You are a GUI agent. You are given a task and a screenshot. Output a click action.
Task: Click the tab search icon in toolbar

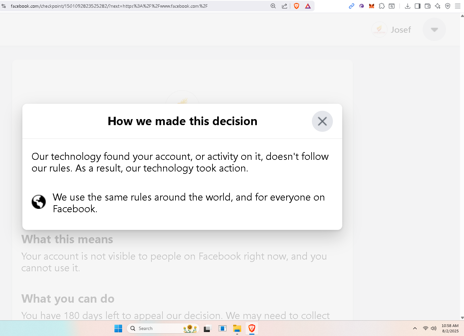(392, 6)
